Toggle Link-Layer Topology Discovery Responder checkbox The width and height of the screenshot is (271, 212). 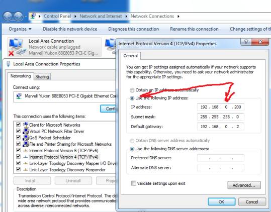pos(18,169)
